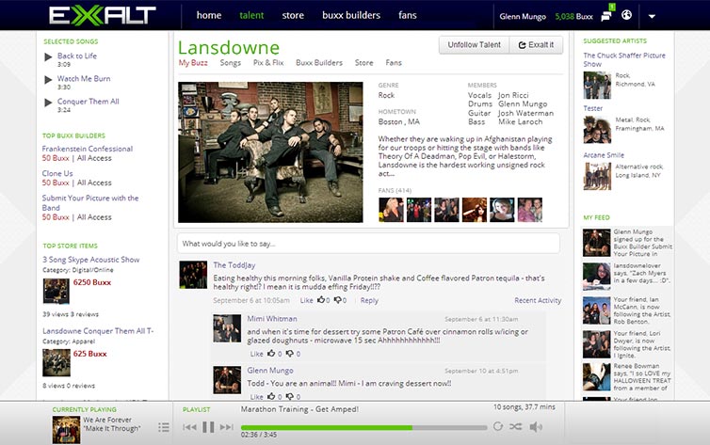Toggle shuffle in the player bar
The image size is (710, 445).
coord(515,427)
